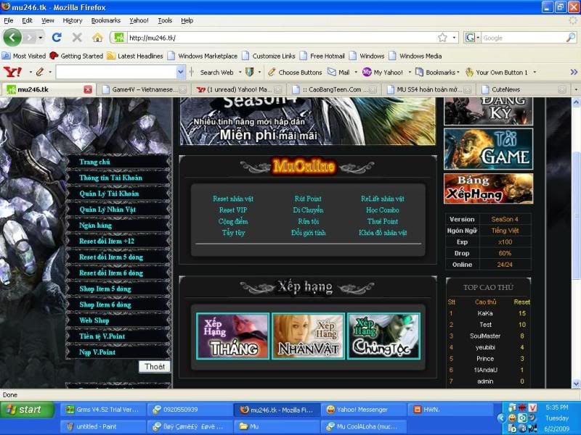Run search with the magnifier icon
The width and height of the screenshot is (581, 435).
[571, 38]
